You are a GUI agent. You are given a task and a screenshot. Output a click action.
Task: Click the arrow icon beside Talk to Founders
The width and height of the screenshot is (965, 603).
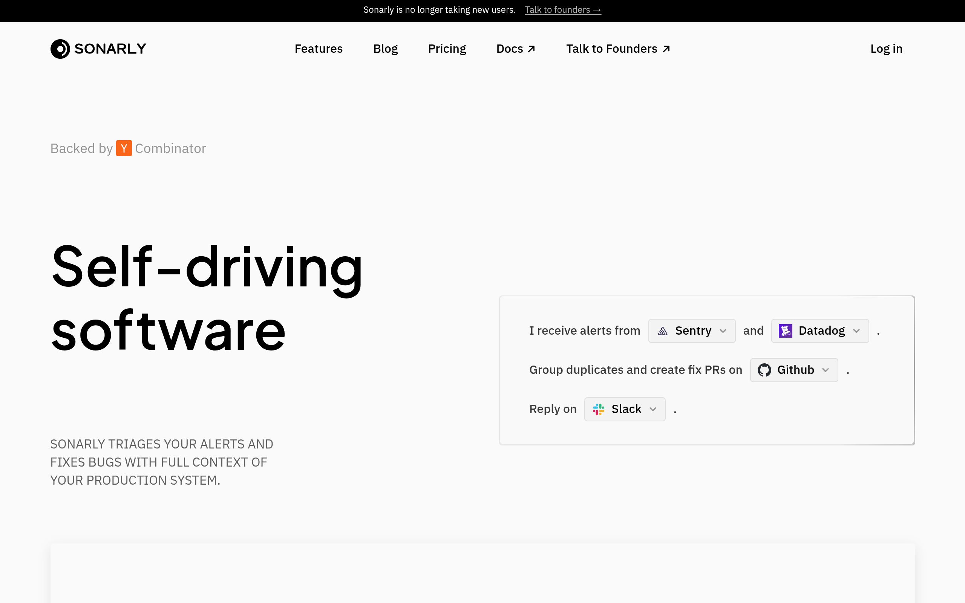click(666, 49)
